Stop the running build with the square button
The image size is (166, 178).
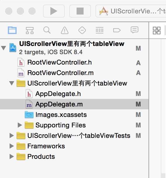tap(80, 11)
